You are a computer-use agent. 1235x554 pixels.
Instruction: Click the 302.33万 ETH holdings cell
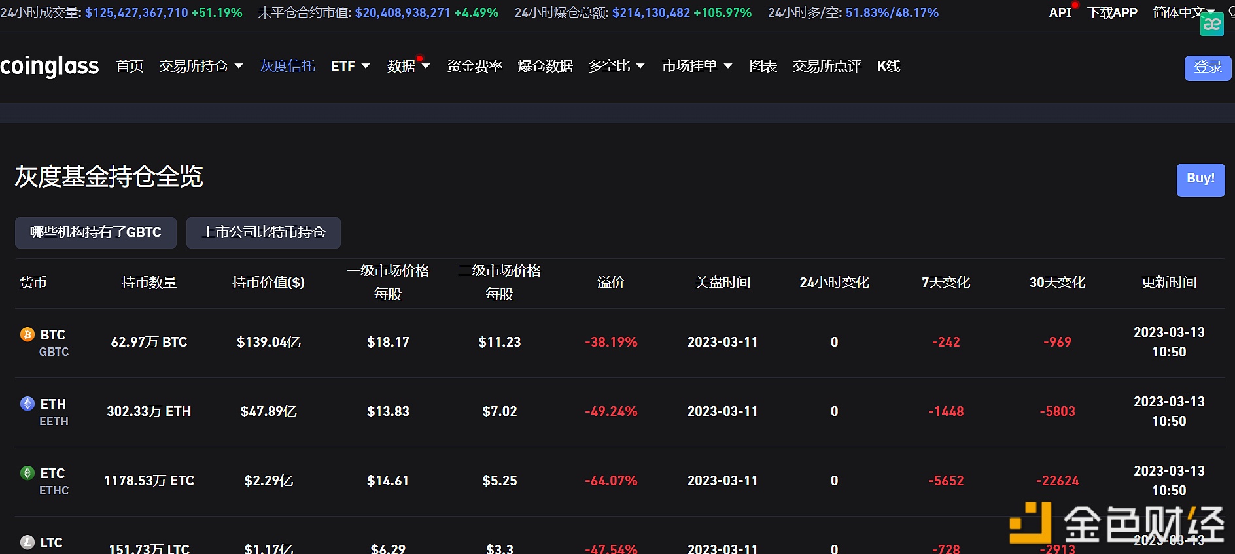coord(149,411)
